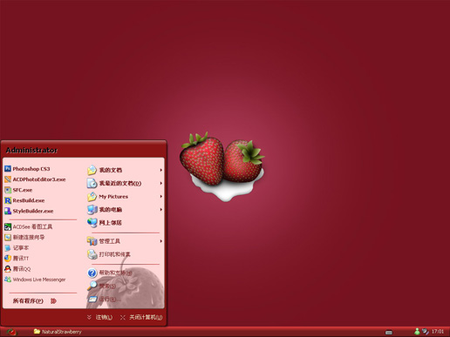Click the 关闭计算机(U) shutdown button
The height and width of the screenshot is (337, 450).
click(141, 317)
